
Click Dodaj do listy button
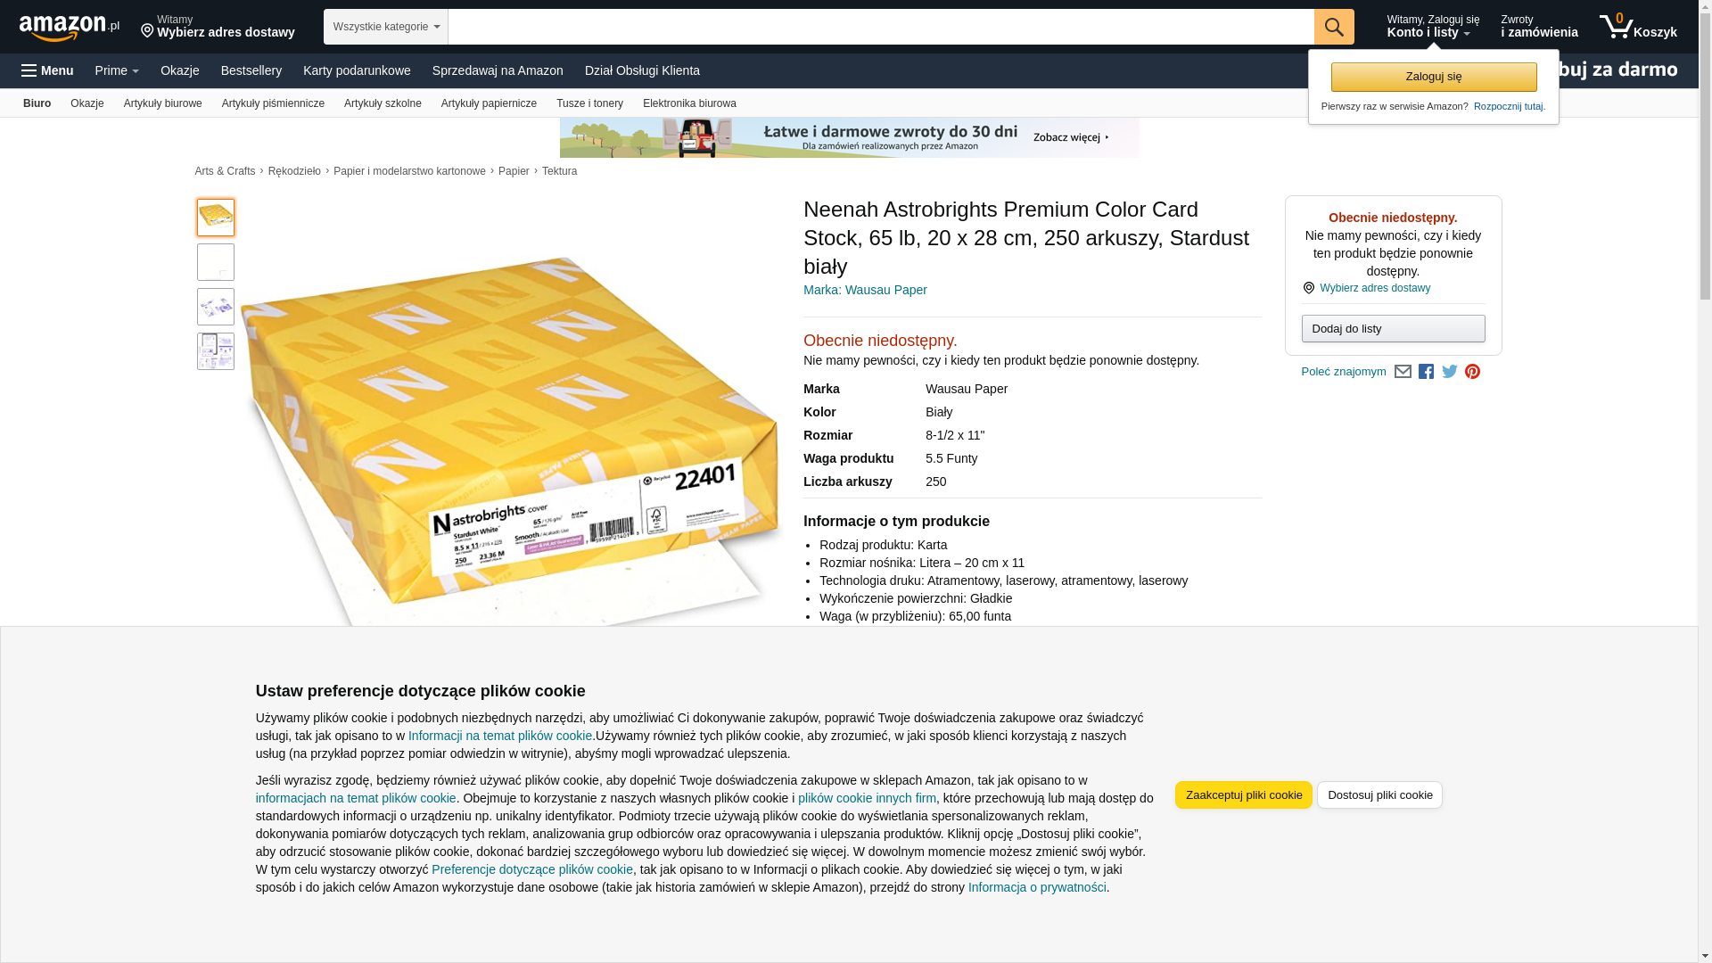click(x=1393, y=329)
